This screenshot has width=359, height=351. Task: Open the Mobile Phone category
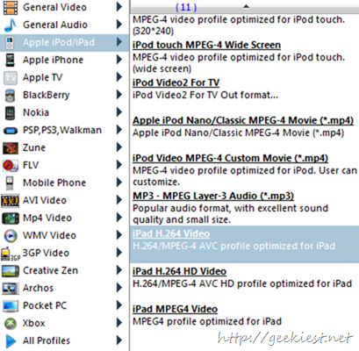coord(64,183)
